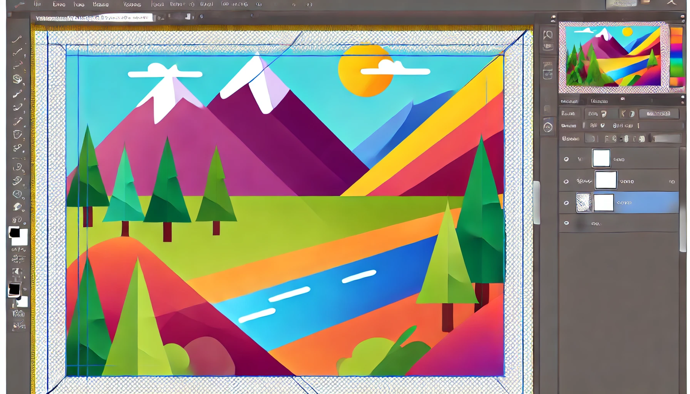690x394 pixels.
Task: Select the highlighted white document tab
Action: pyautogui.click(x=93, y=18)
